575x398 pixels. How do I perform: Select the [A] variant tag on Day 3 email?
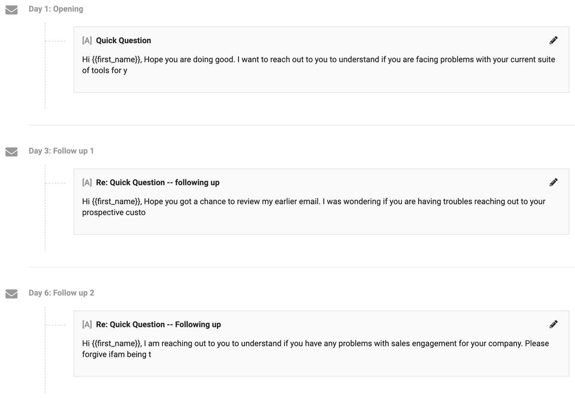(87, 183)
